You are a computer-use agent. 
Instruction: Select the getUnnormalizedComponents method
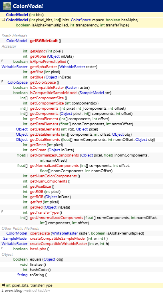tap(94, 220)
